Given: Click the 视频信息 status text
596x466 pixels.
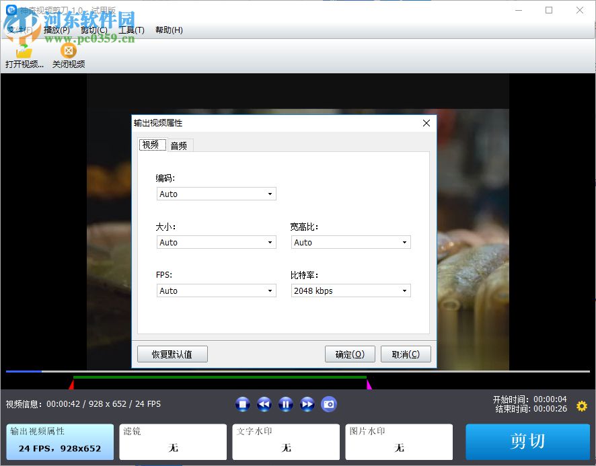Looking at the screenshot, I should pos(83,404).
